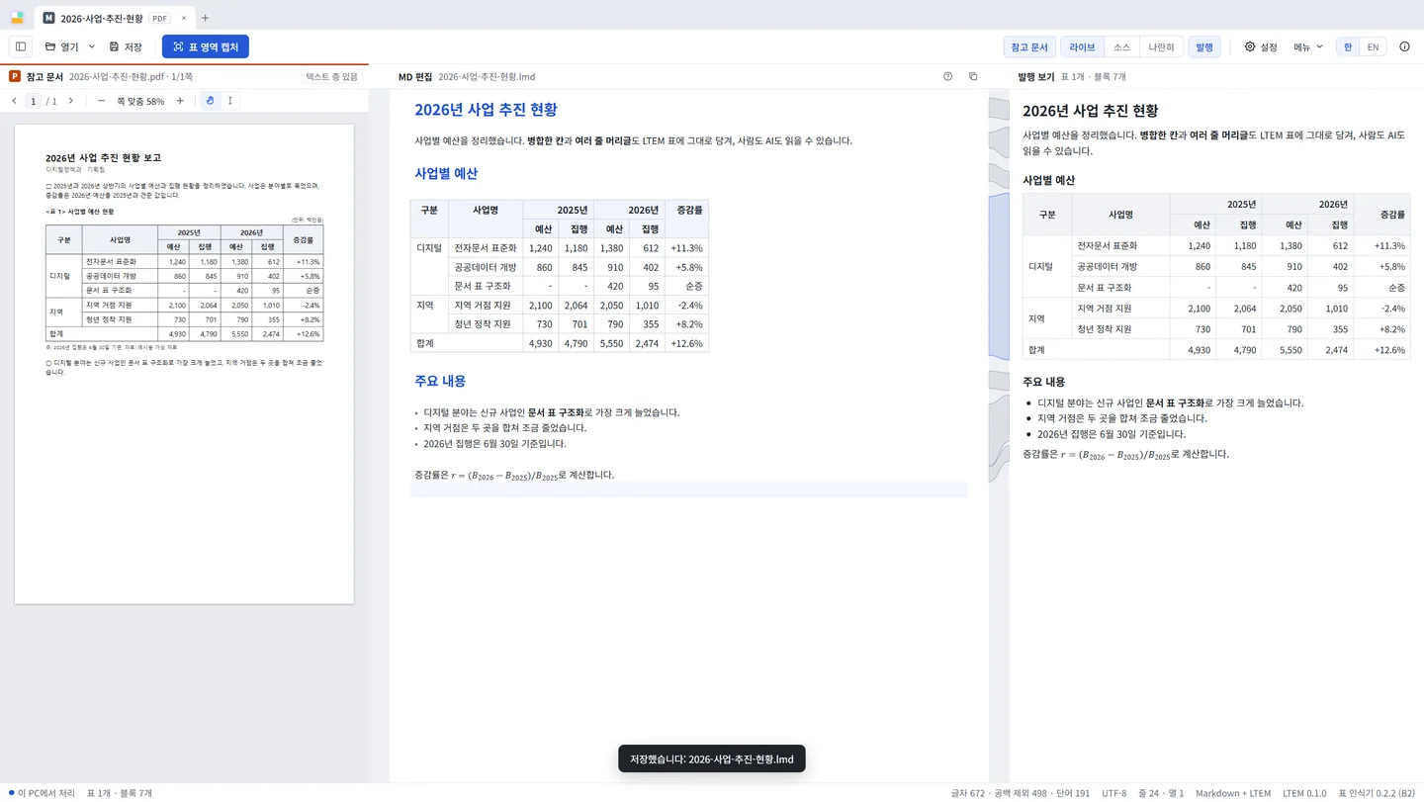Show the info icon at top right
This screenshot has height=802, width=1424.
pyautogui.click(x=1404, y=46)
